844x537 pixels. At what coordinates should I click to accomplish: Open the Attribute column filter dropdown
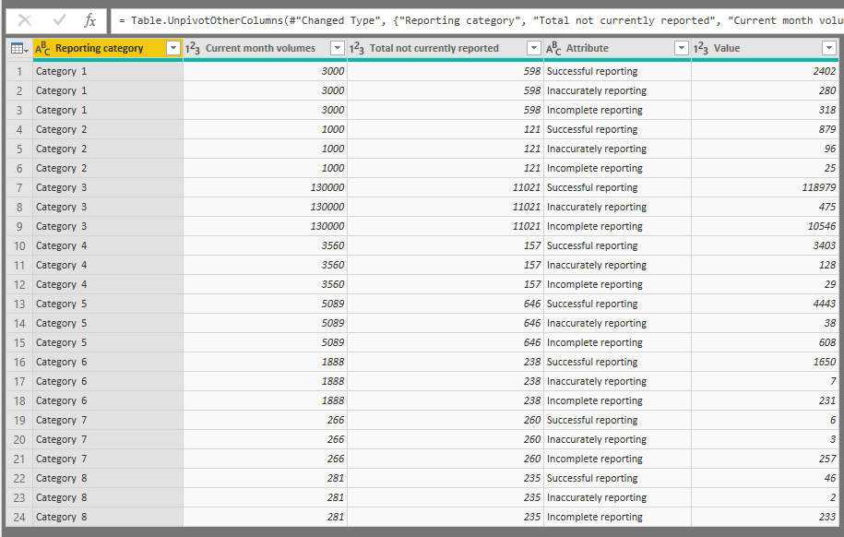click(x=681, y=49)
